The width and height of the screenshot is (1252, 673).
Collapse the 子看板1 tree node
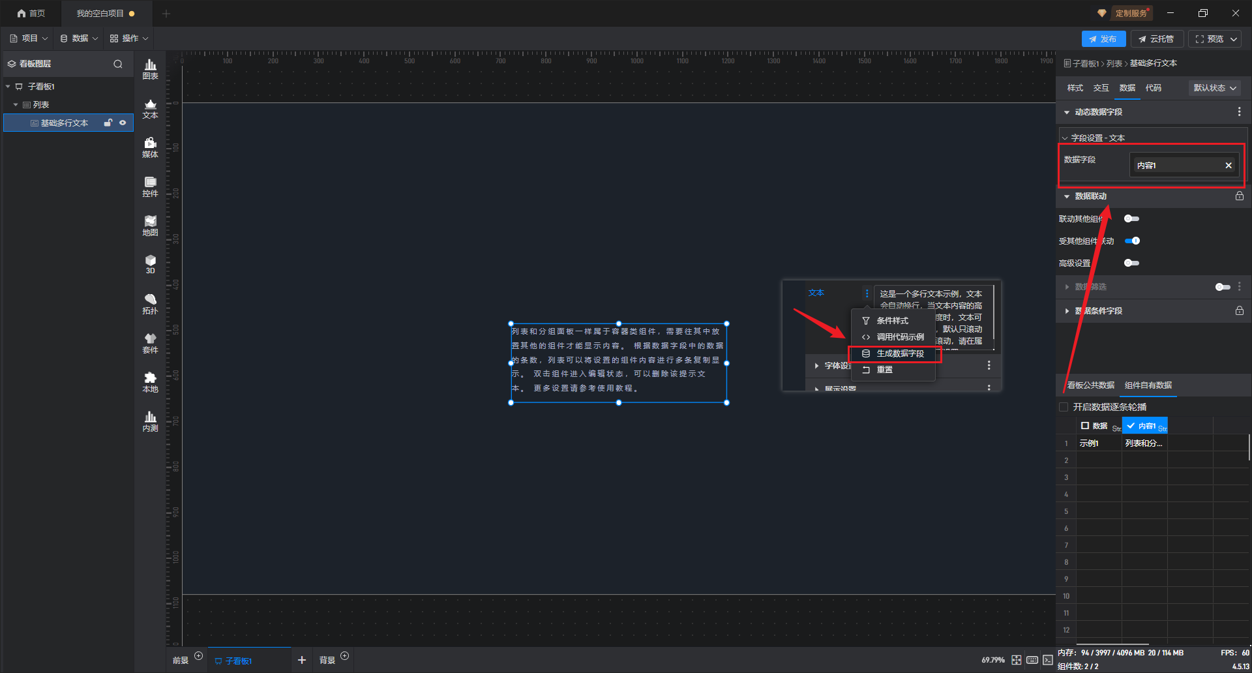8,87
